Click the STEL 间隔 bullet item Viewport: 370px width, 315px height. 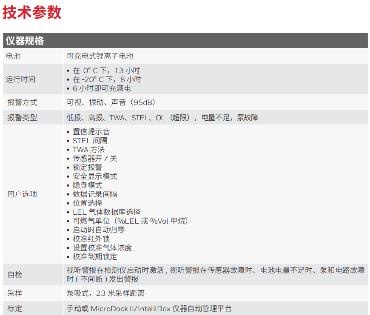90,141
